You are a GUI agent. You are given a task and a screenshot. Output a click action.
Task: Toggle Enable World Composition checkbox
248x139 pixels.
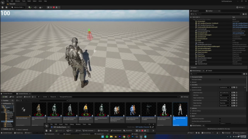[220, 119]
